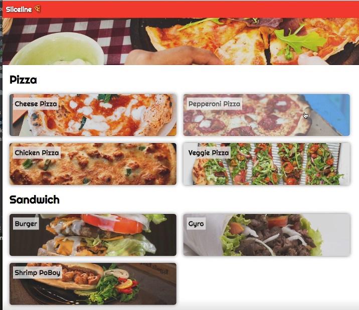The height and width of the screenshot is (310, 359).
Task: Select the Burger sandwich card
Action: tap(93, 235)
